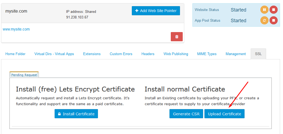Click the Website Status Started value

(238, 10)
